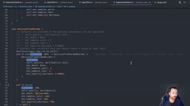Click the open changes icon in editor toolbar
The width and height of the screenshot is (190, 106).
180,2
